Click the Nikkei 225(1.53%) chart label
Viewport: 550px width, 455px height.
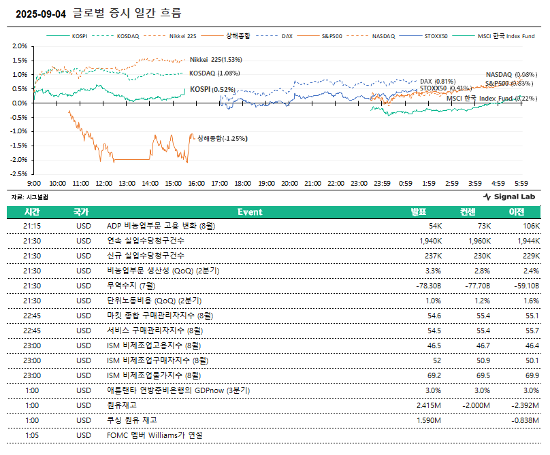point(216,60)
